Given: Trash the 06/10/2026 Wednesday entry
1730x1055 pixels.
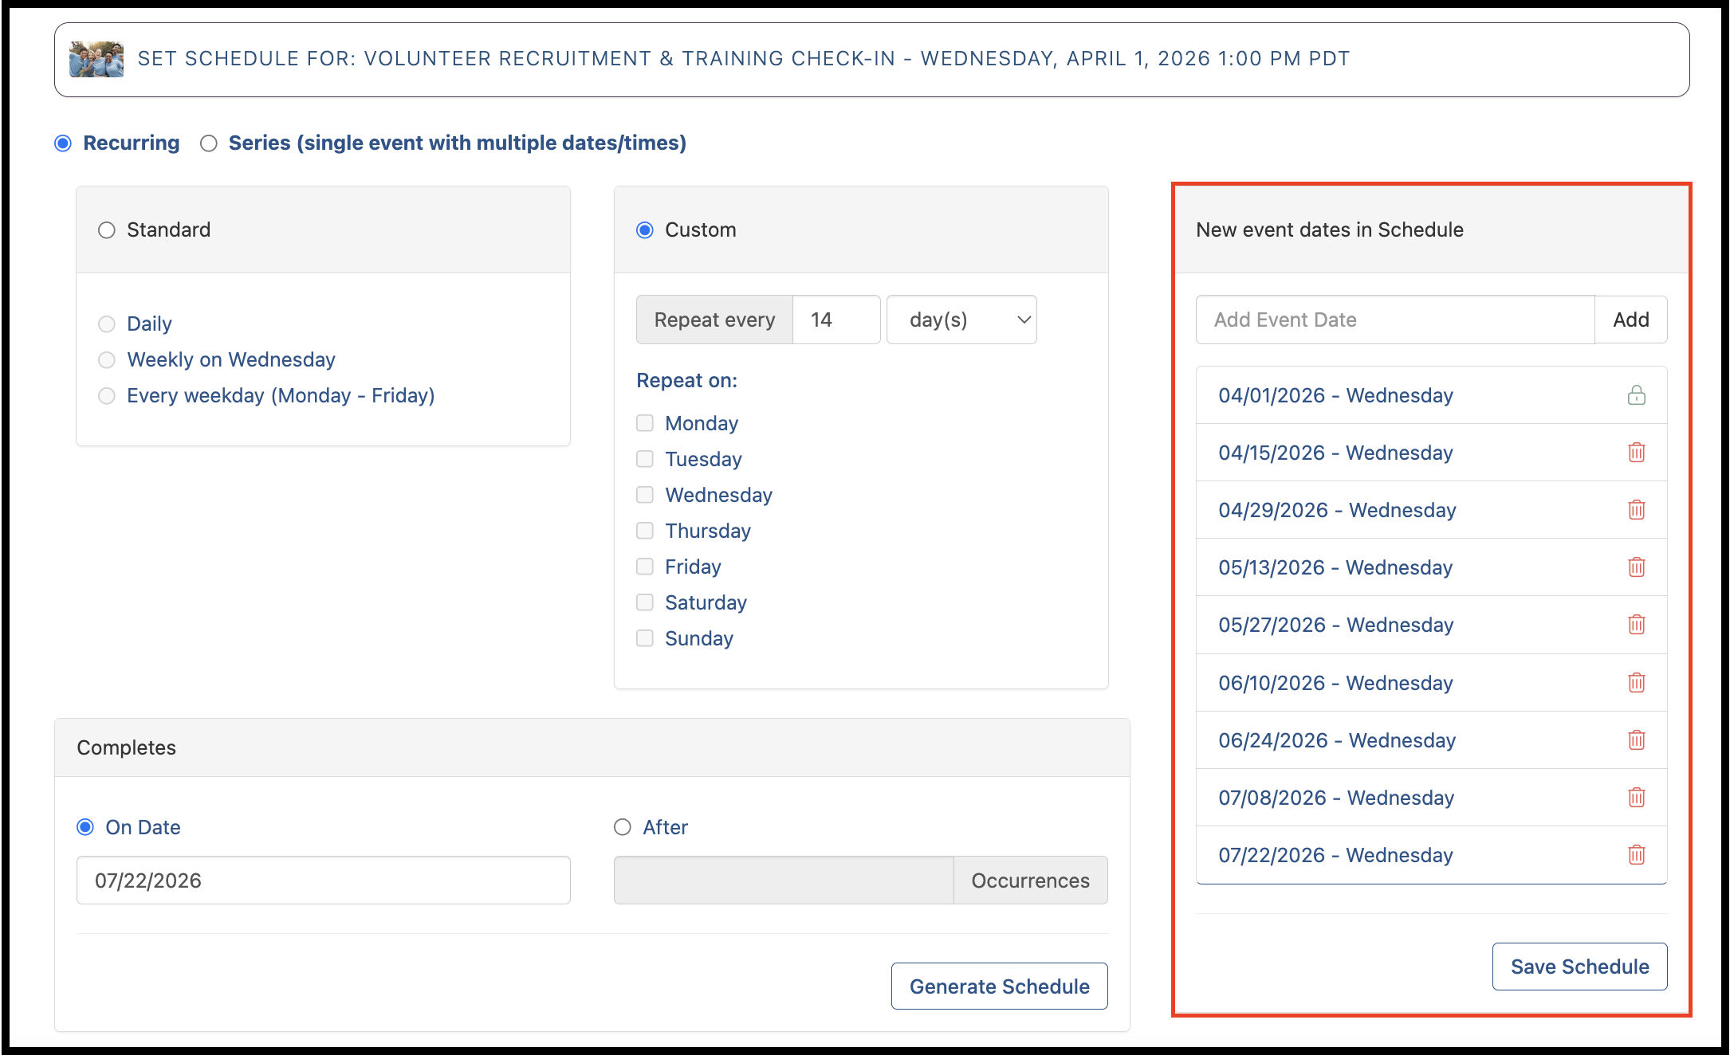Looking at the screenshot, I should tap(1636, 683).
